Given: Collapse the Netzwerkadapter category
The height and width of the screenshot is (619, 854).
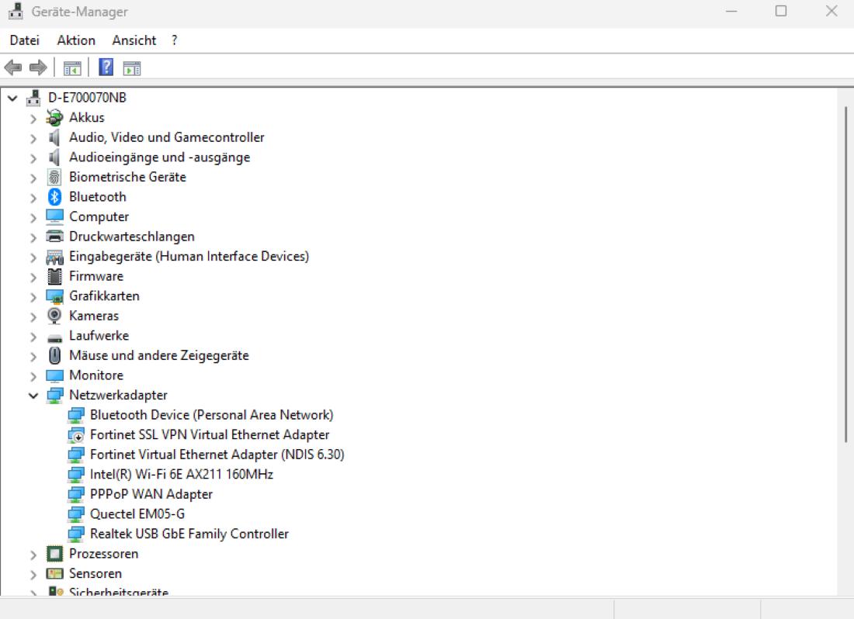Looking at the screenshot, I should [33, 396].
